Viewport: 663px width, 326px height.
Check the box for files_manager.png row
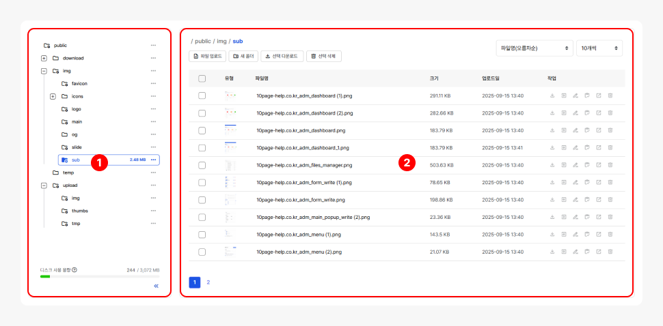[202, 165]
